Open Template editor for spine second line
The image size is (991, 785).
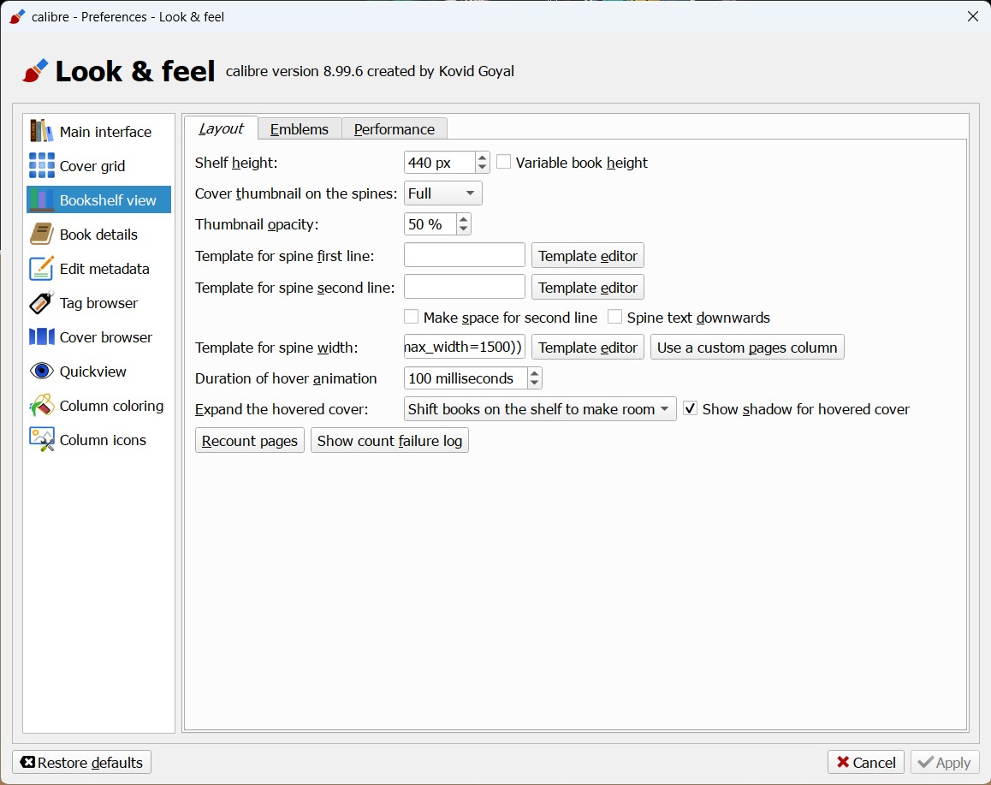point(588,288)
